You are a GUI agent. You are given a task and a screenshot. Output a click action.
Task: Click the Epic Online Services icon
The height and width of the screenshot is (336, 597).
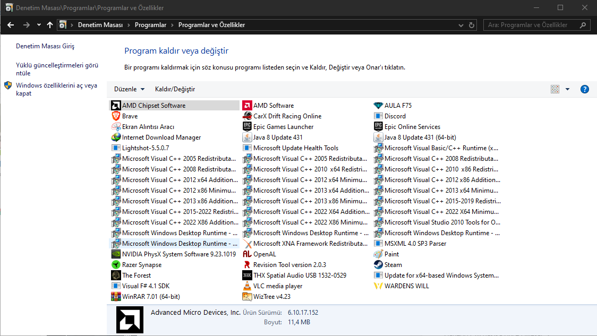378,127
